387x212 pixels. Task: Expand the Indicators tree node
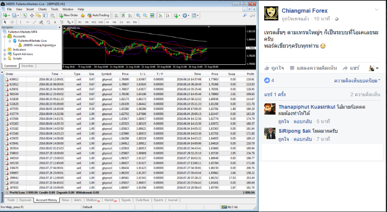point(5,50)
